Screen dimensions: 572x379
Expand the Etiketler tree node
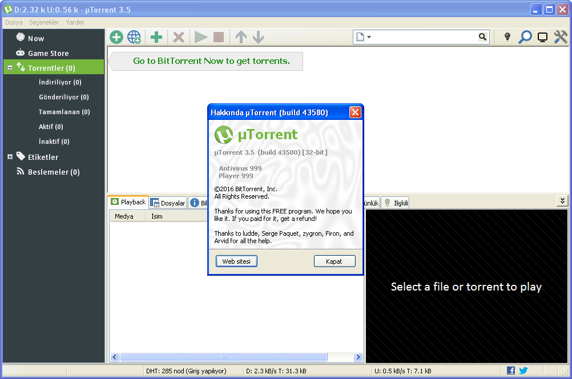(x=10, y=157)
